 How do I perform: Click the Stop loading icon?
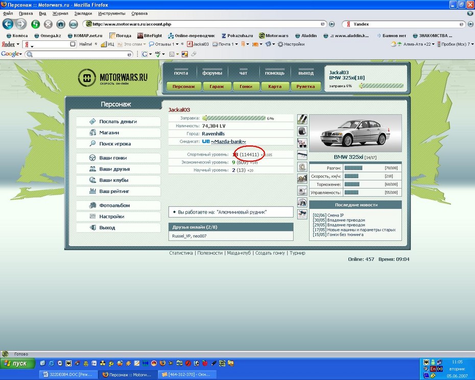pyautogui.click(x=48, y=24)
